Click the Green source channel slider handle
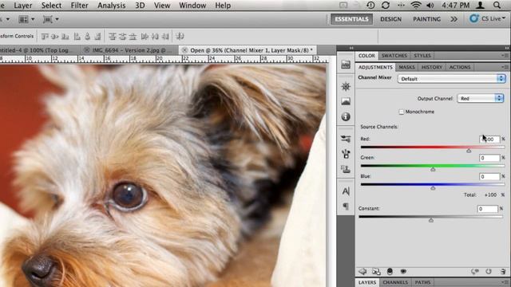 coord(433,169)
